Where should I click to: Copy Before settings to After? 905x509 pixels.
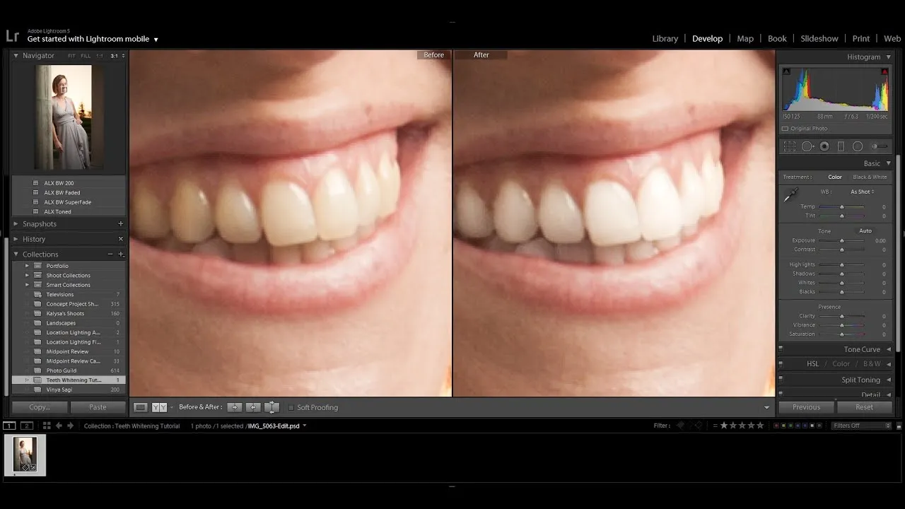[x=235, y=407]
